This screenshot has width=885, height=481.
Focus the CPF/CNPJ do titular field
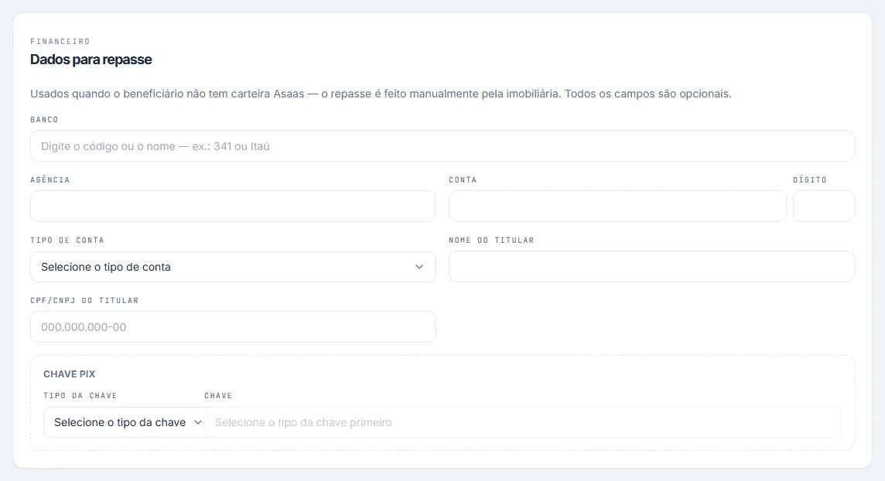pos(233,327)
